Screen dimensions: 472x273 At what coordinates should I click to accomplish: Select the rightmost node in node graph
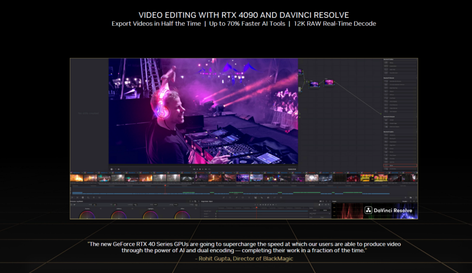pos(329,82)
